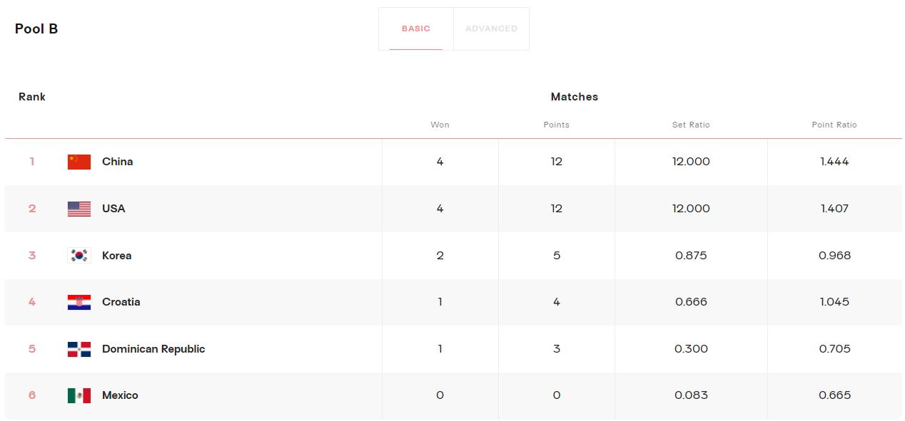Click the Points column header
Image resolution: width=905 pixels, height=421 pixels.
tap(557, 125)
